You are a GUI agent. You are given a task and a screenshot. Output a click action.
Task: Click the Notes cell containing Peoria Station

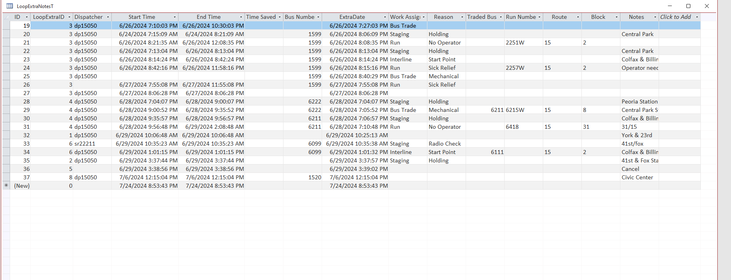pos(640,101)
